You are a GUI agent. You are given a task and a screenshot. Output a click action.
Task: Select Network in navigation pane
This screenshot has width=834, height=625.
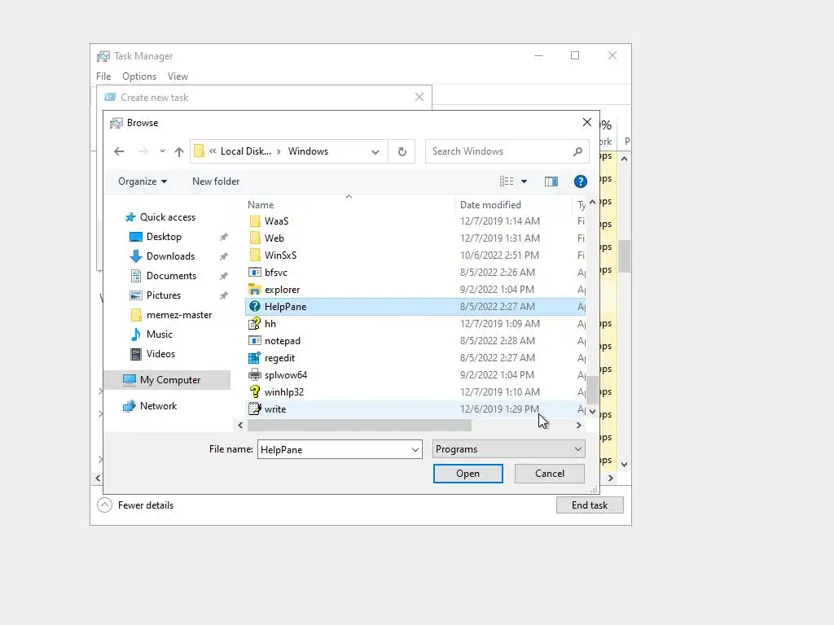coord(158,406)
